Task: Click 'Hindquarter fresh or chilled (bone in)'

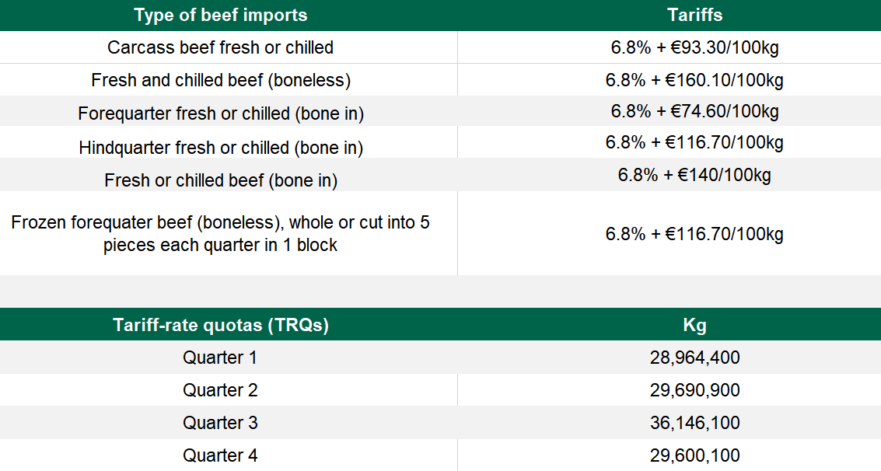Action: [220, 148]
